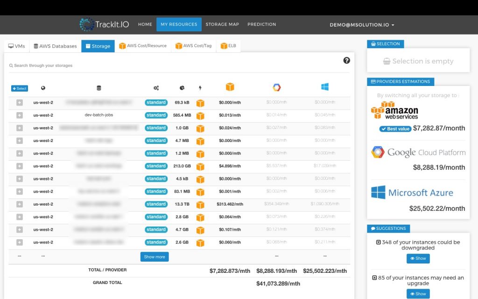
Task: Select the 13.3 TB storage row
Action: point(19,204)
